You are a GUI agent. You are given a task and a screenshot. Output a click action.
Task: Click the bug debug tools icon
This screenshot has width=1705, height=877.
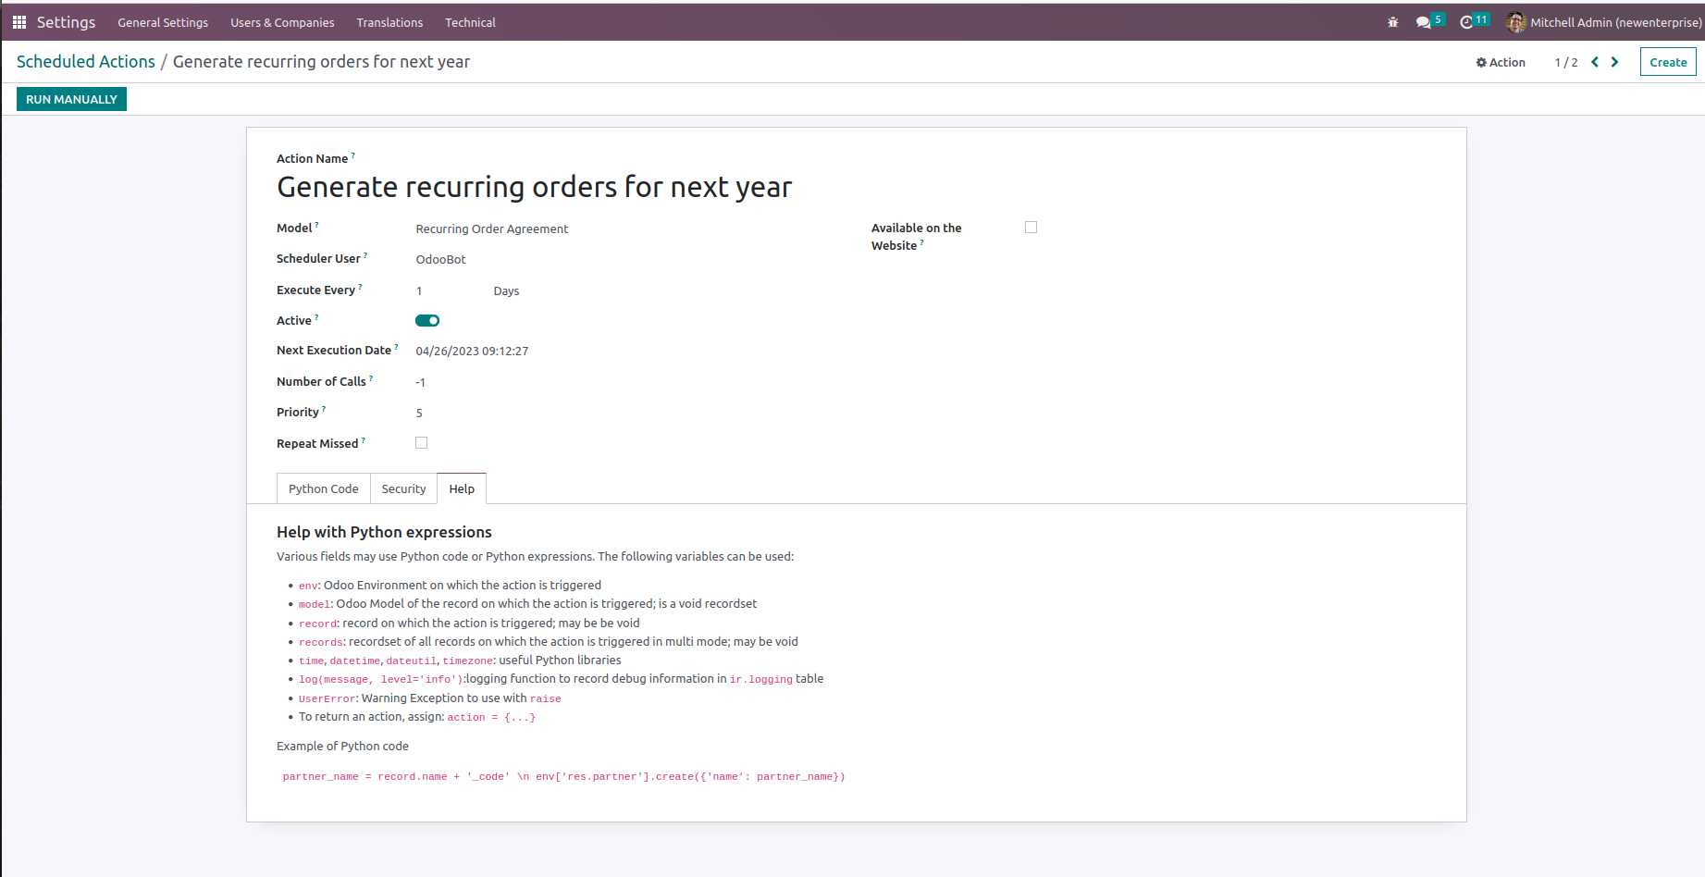1392,22
